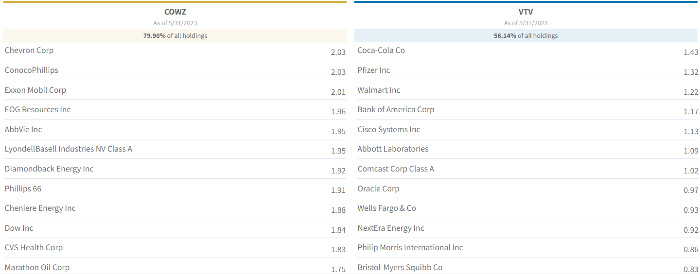The image size is (700, 274).
Task: Select Cisco Systems Inc holding
Action: pos(389,130)
